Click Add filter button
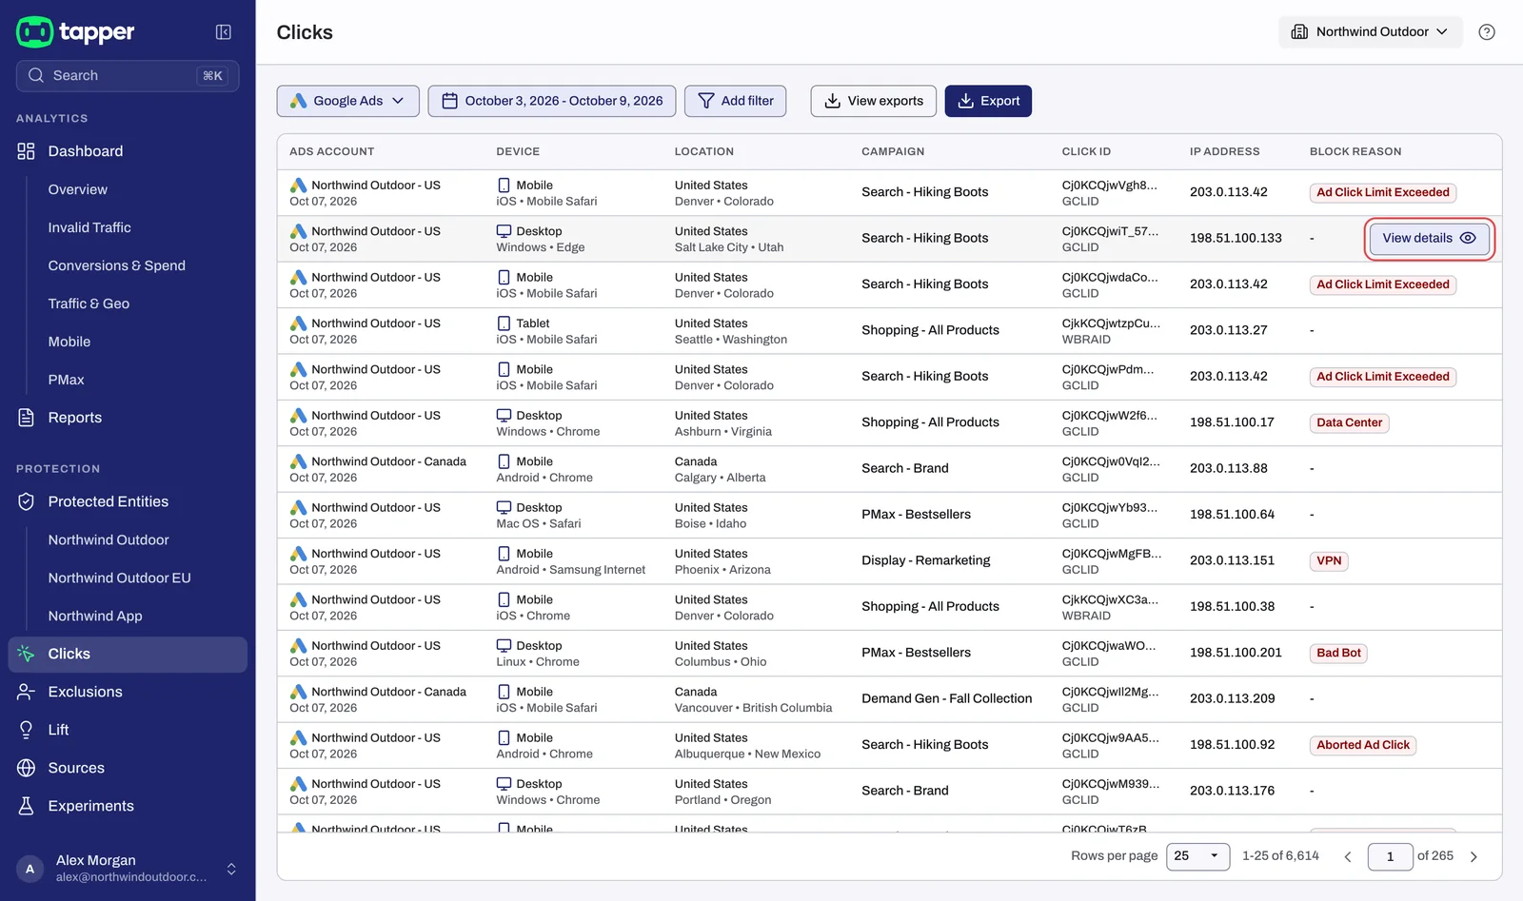The image size is (1523, 901). click(735, 101)
